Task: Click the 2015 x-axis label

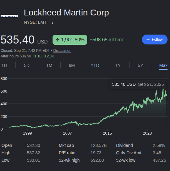Action: pyautogui.click(x=107, y=133)
